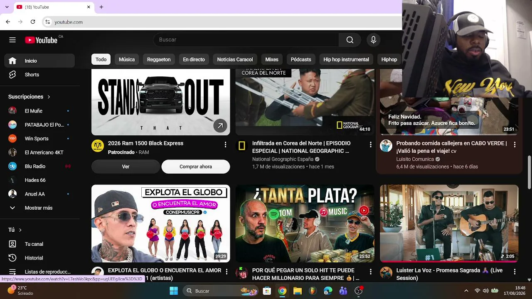Viewport: 532px width, 299px height.
Task: Open the Luisito Comunica channel avatar
Action: tap(386, 146)
